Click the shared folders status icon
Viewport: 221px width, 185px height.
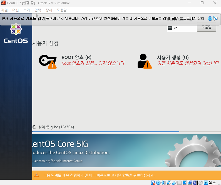[179, 183]
